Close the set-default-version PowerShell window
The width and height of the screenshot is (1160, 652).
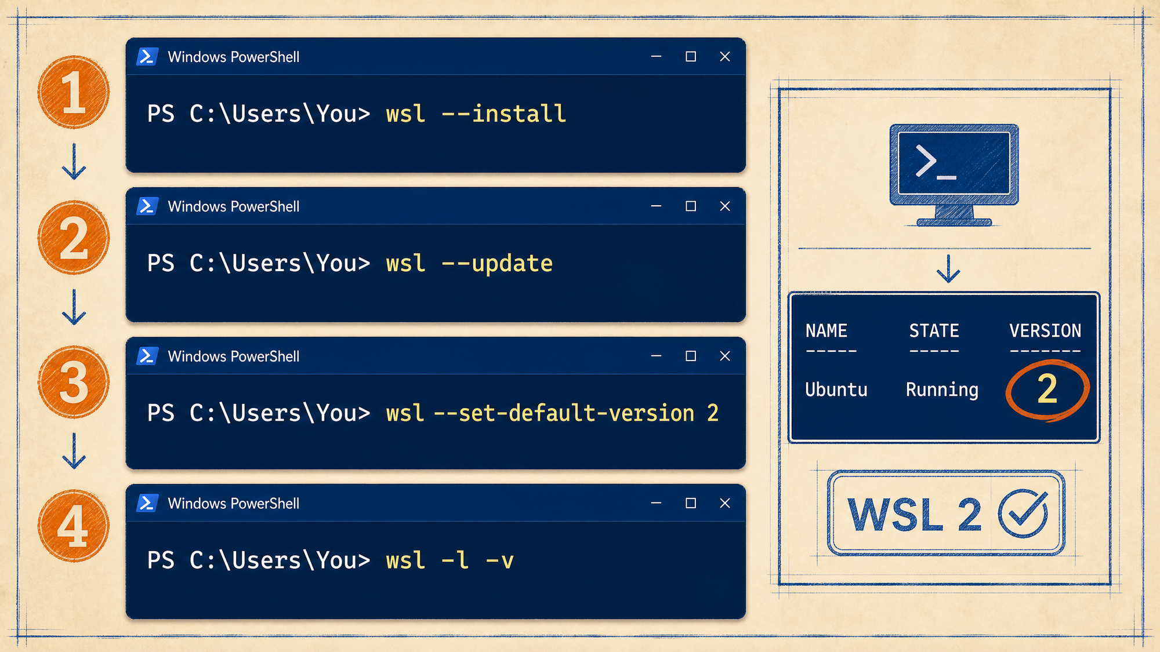725,356
